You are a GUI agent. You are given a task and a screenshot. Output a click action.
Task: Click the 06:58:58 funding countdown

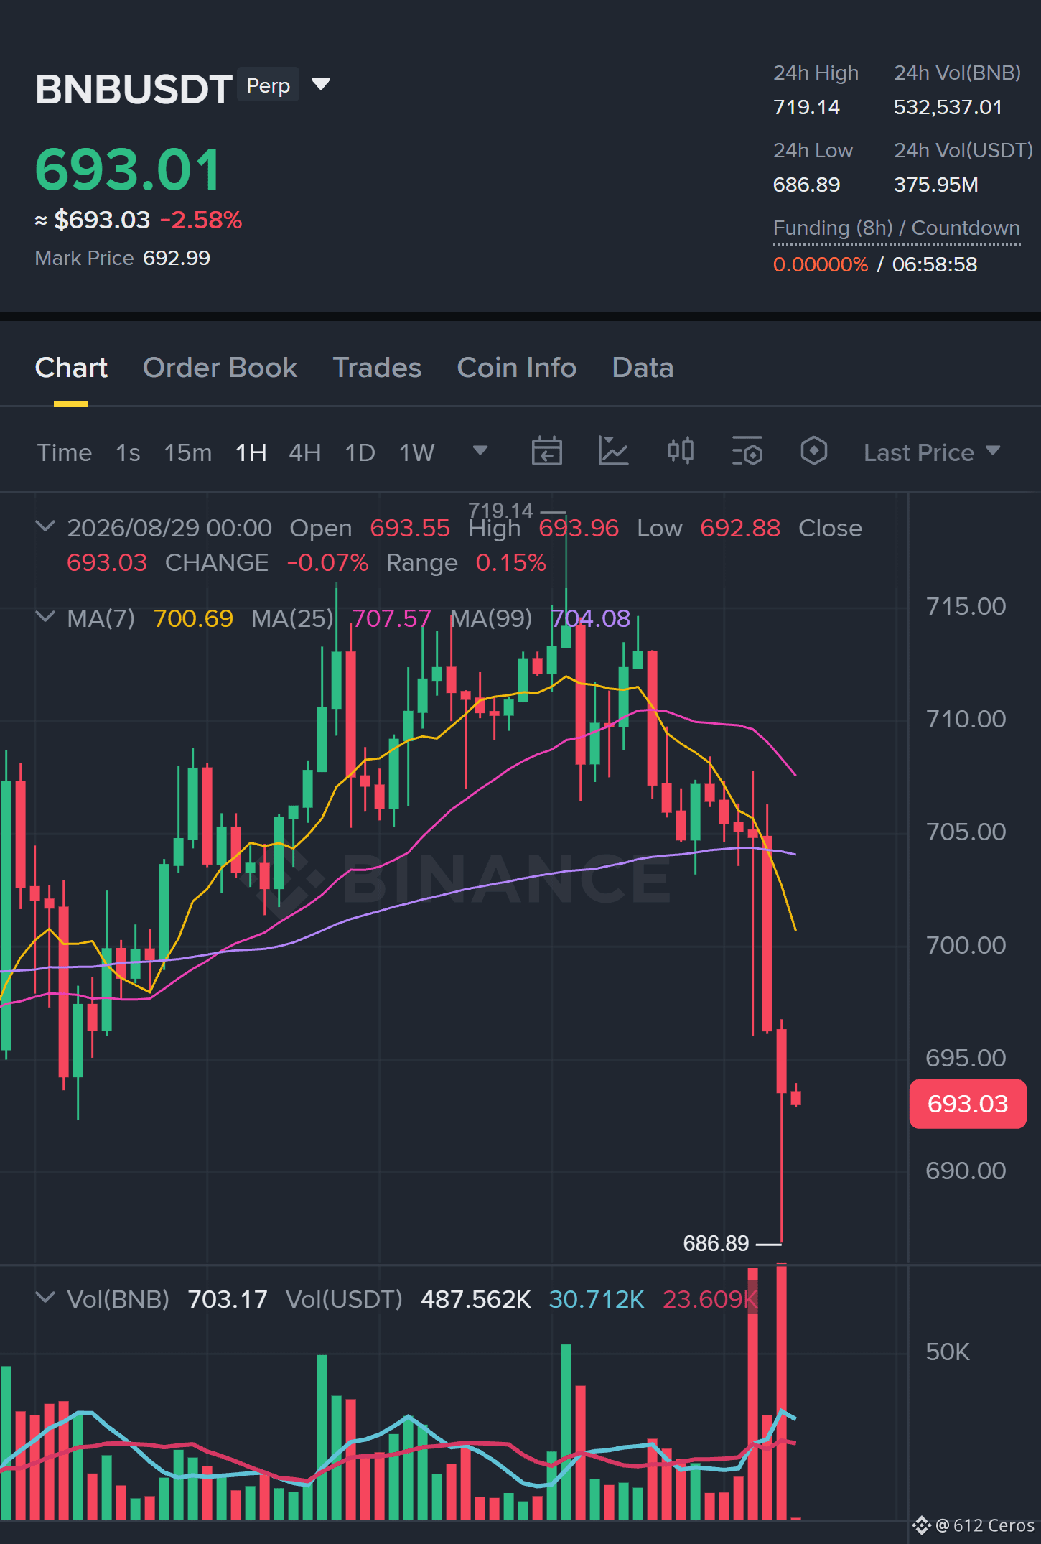[x=935, y=264]
